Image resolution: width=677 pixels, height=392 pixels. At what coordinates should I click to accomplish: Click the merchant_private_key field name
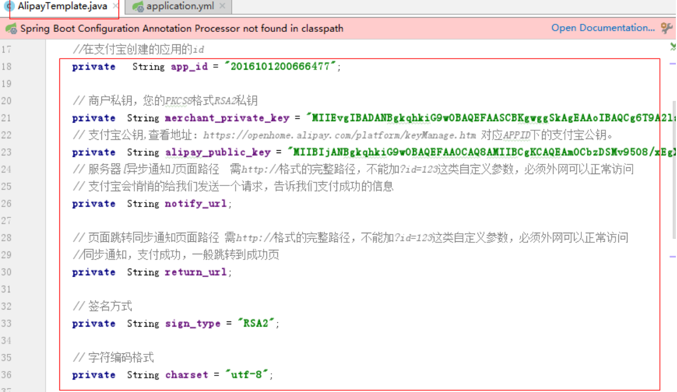coord(227,118)
